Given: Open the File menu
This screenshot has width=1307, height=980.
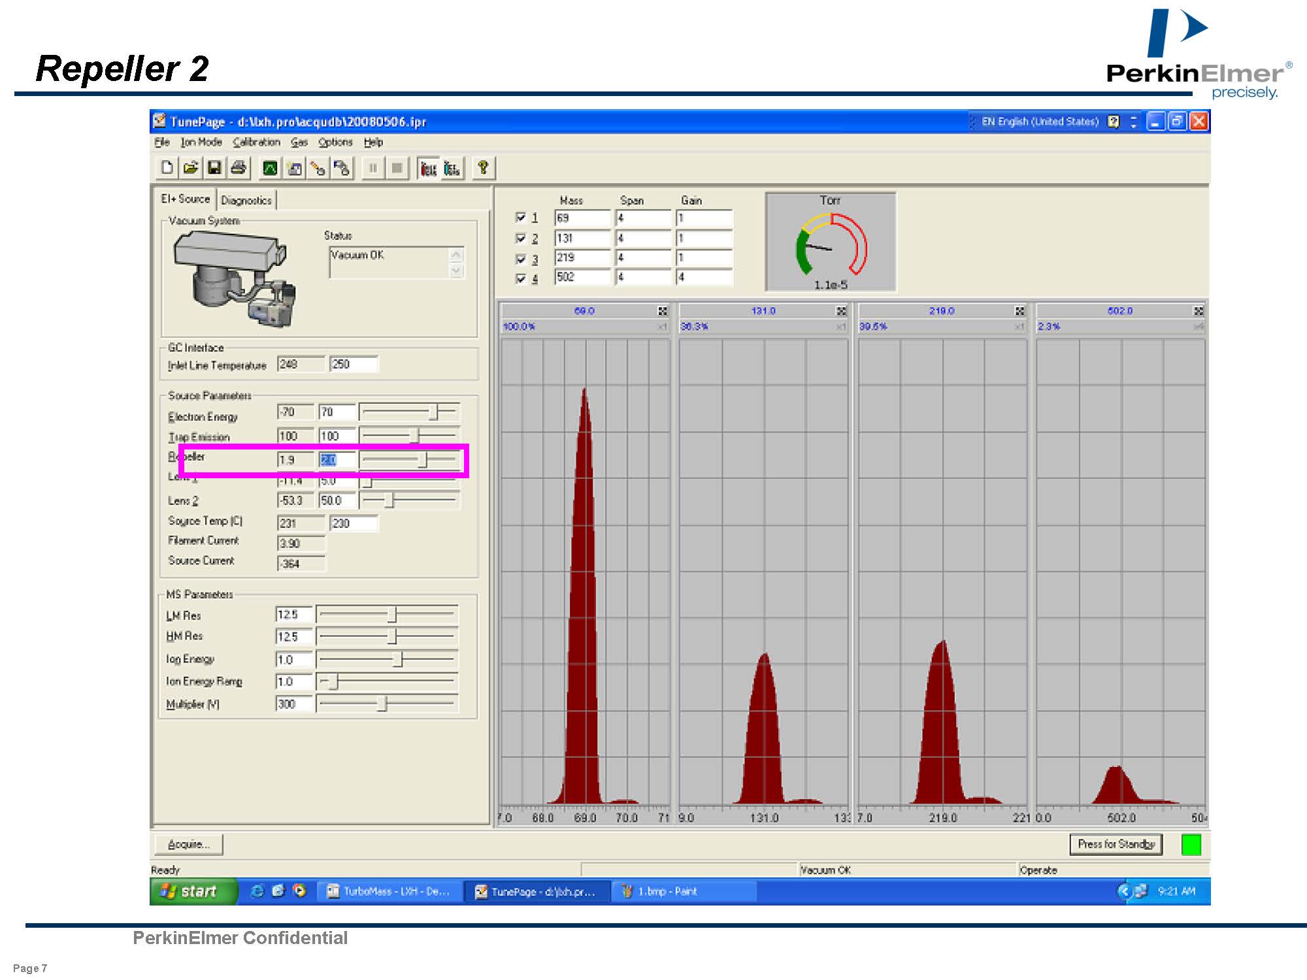Looking at the screenshot, I should click(x=162, y=142).
